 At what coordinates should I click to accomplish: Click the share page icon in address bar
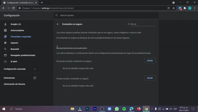[169, 8]
